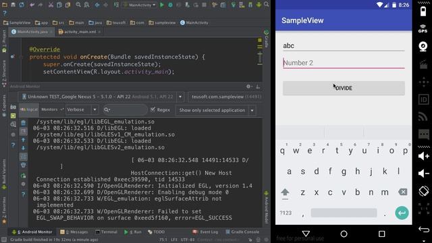Click the Gradle build finished status message

click(x=54, y=240)
